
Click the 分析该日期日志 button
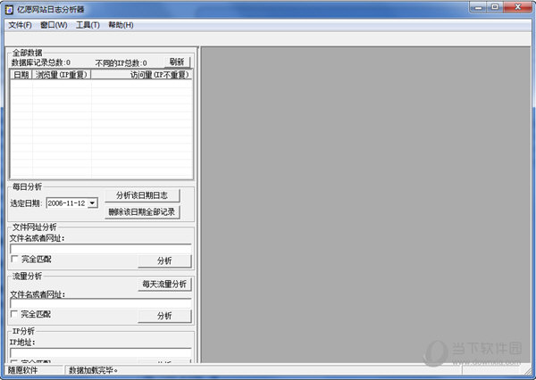pyautogui.click(x=142, y=195)
